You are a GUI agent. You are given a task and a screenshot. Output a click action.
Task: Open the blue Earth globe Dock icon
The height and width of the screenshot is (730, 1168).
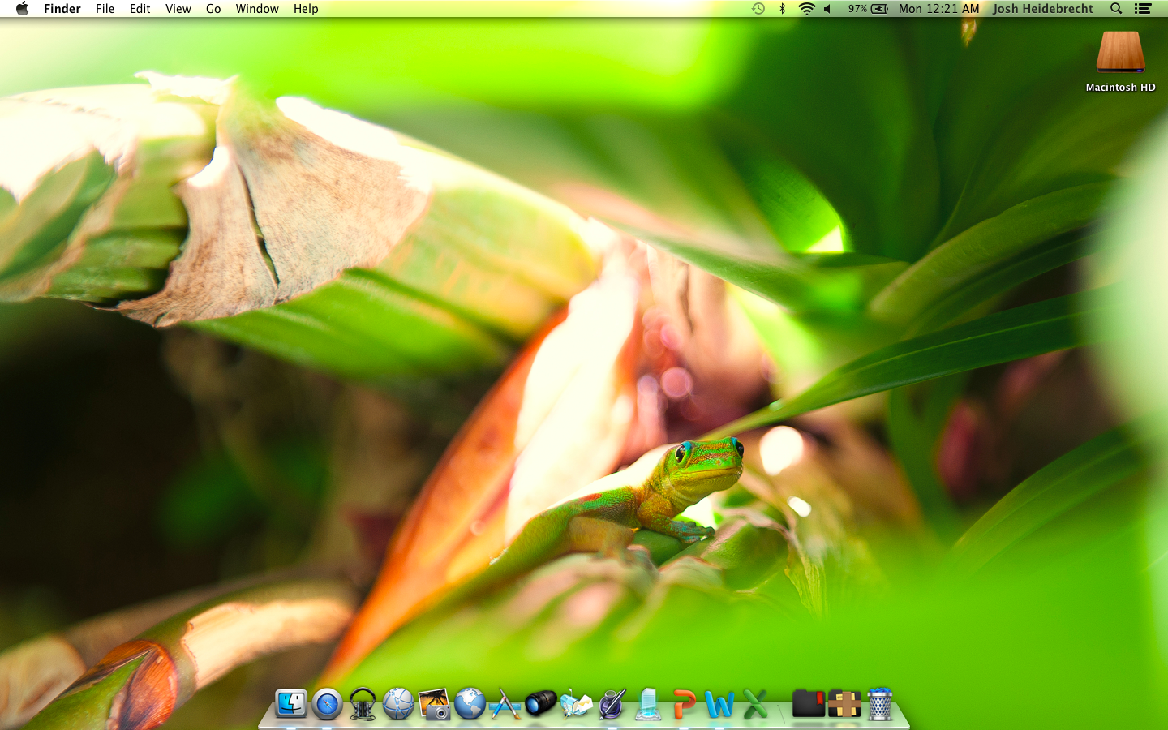click(x=470, y=704)
